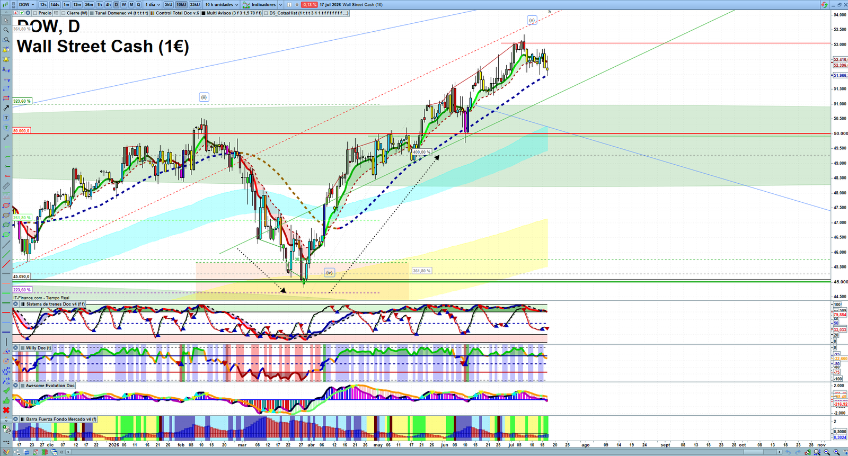Select the 1h timeframe button

(x=99, y=5)
